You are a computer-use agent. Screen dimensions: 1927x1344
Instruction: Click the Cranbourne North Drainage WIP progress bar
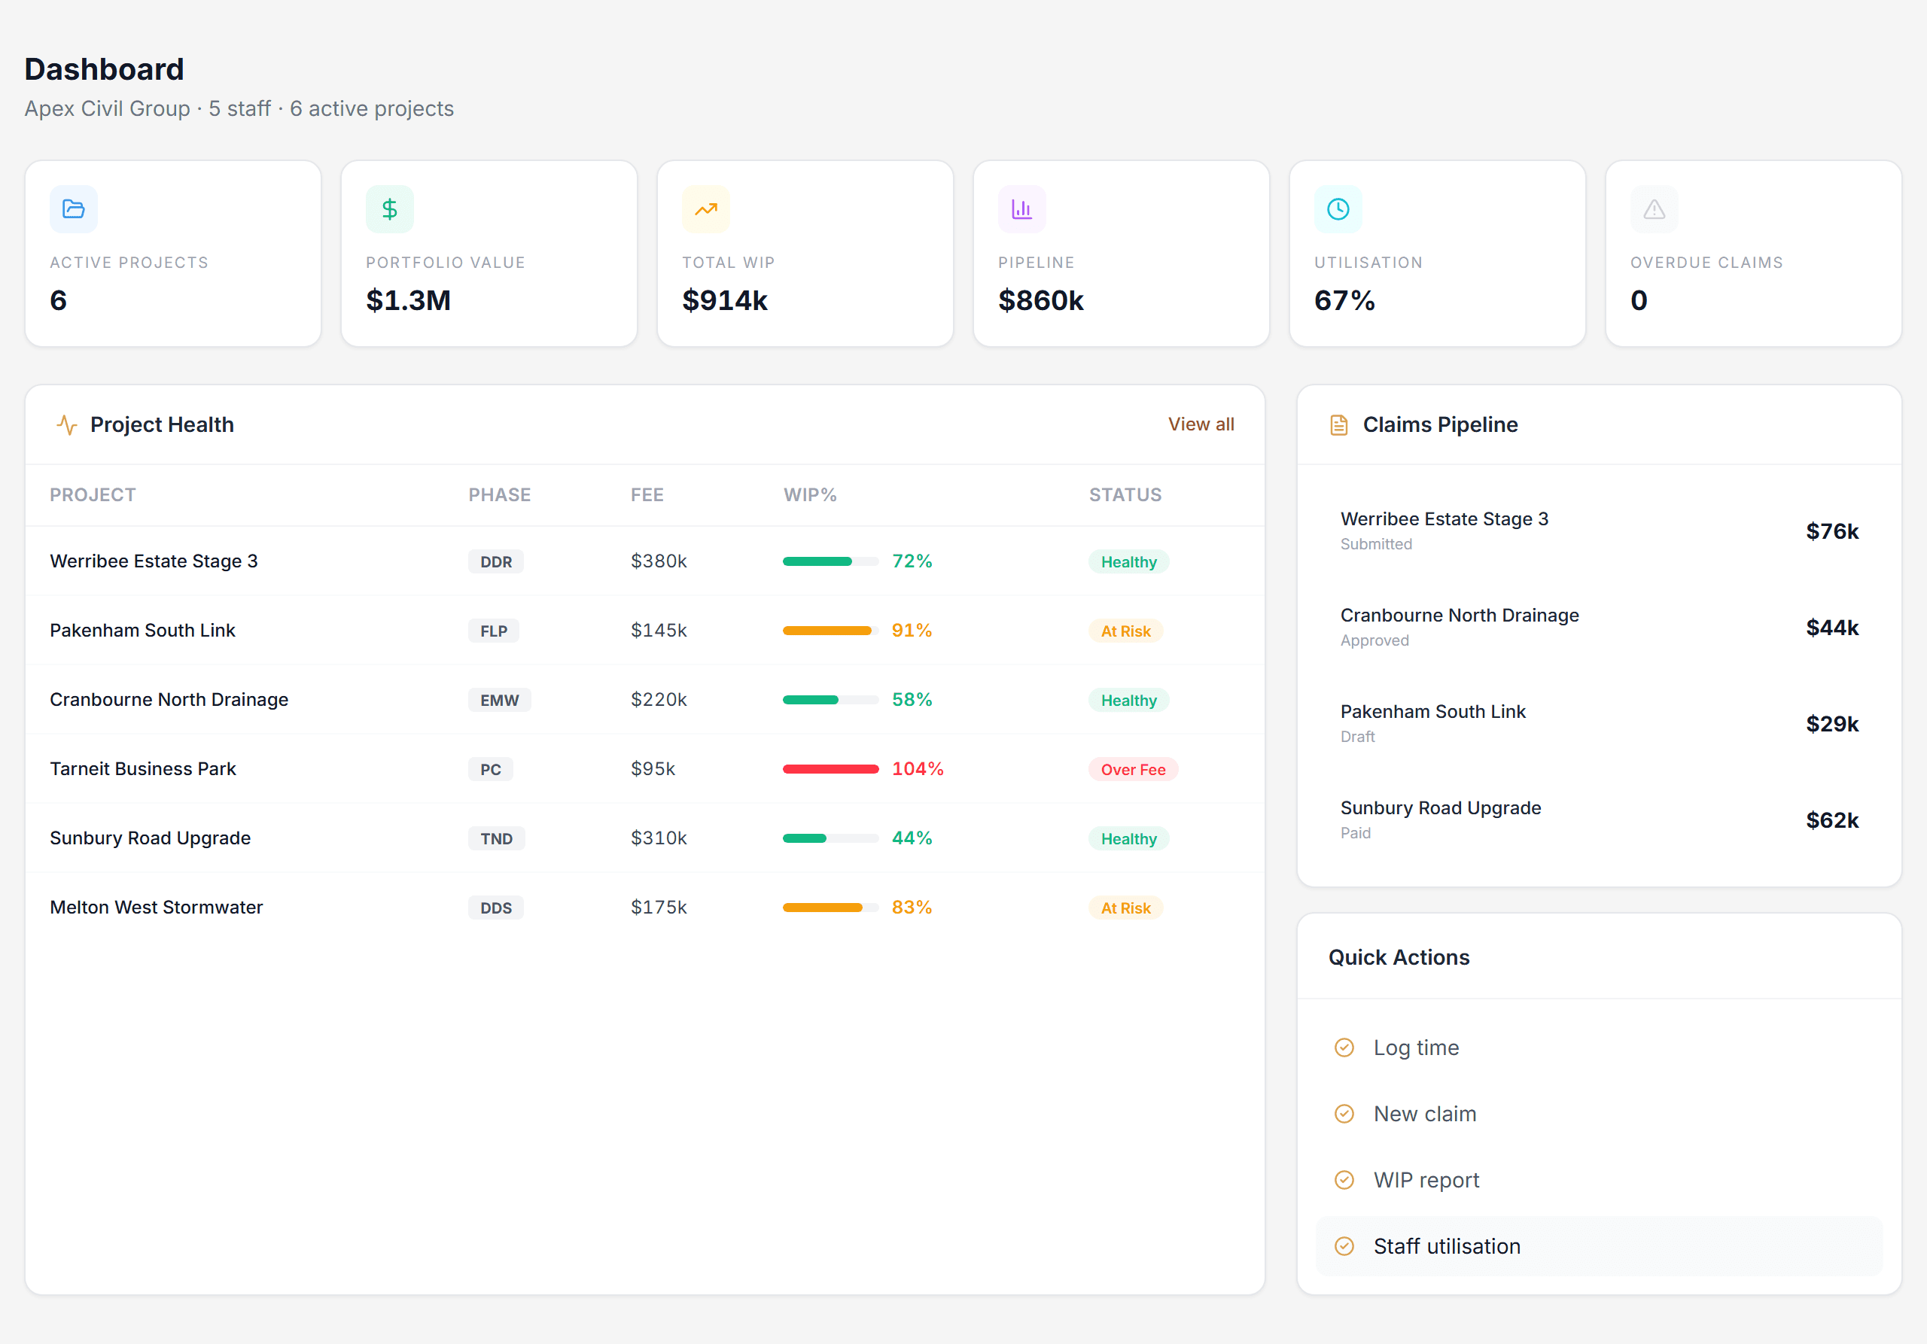[x=830, y=700]
